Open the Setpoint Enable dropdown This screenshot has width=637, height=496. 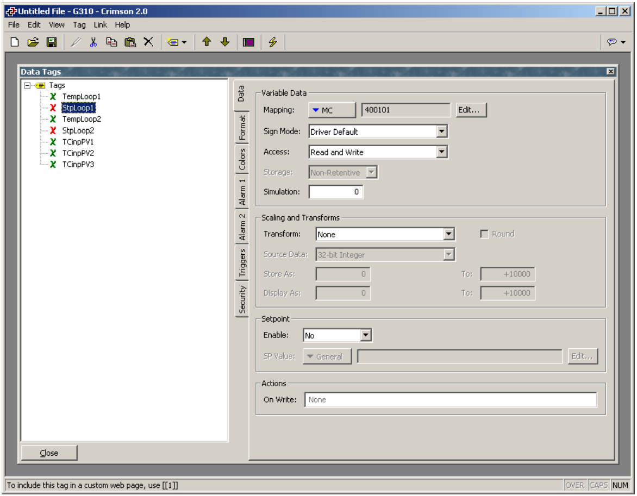(x=366, y=335)
